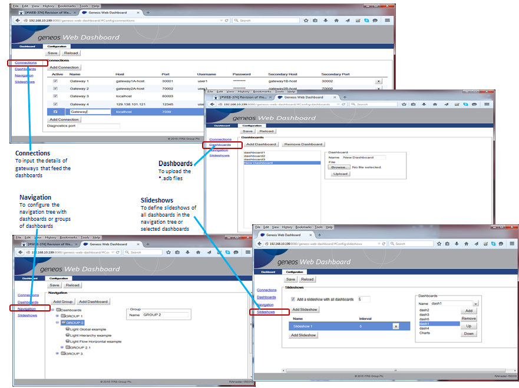The image size is (519, 388).
Task: Toggle the Active checkbox for Gateway 1
Action: [55, 81]
